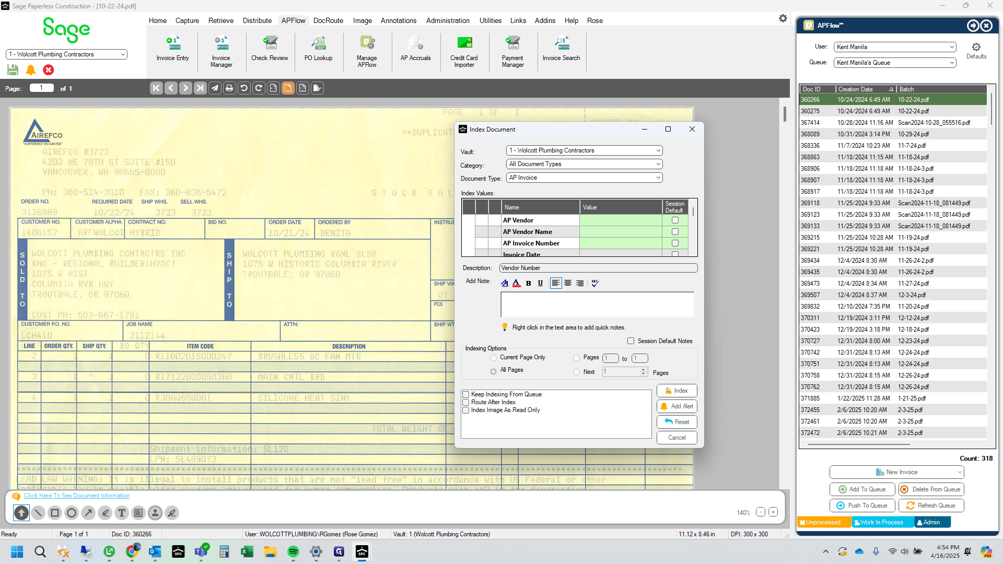
Task: Open the Wolcott Plumbing Contractors company dropdown
Action: point(66,54)
